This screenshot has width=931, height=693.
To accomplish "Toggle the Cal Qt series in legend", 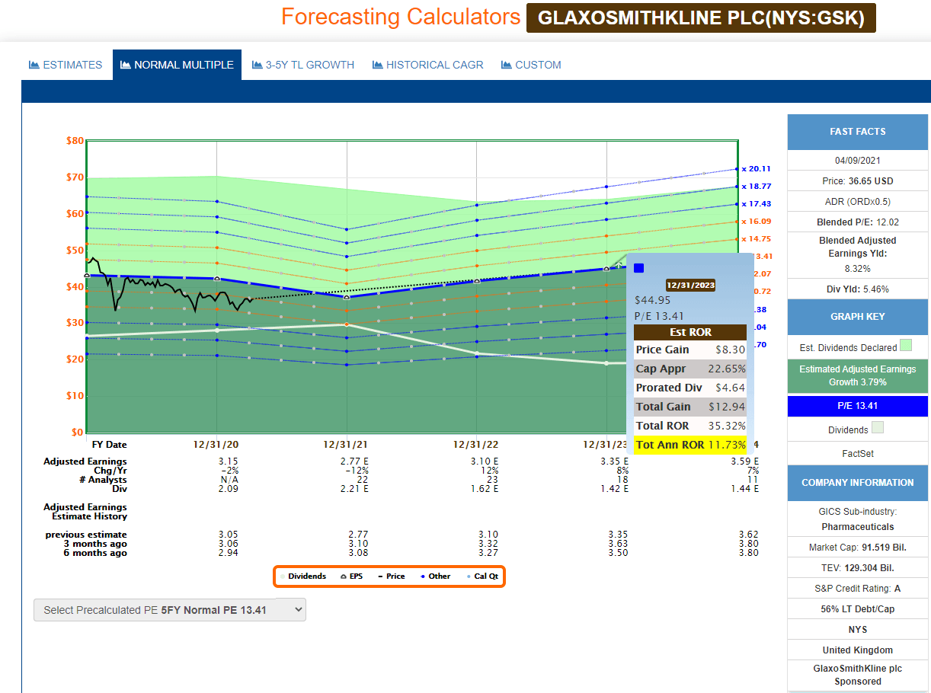I will click(x=481, y=576).
